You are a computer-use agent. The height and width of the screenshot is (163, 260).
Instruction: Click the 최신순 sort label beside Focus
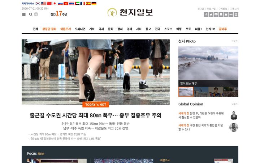tap(41, 154)
